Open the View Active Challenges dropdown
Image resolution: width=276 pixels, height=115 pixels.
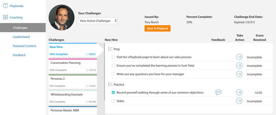pyautogui.click(x=98, y=21)
